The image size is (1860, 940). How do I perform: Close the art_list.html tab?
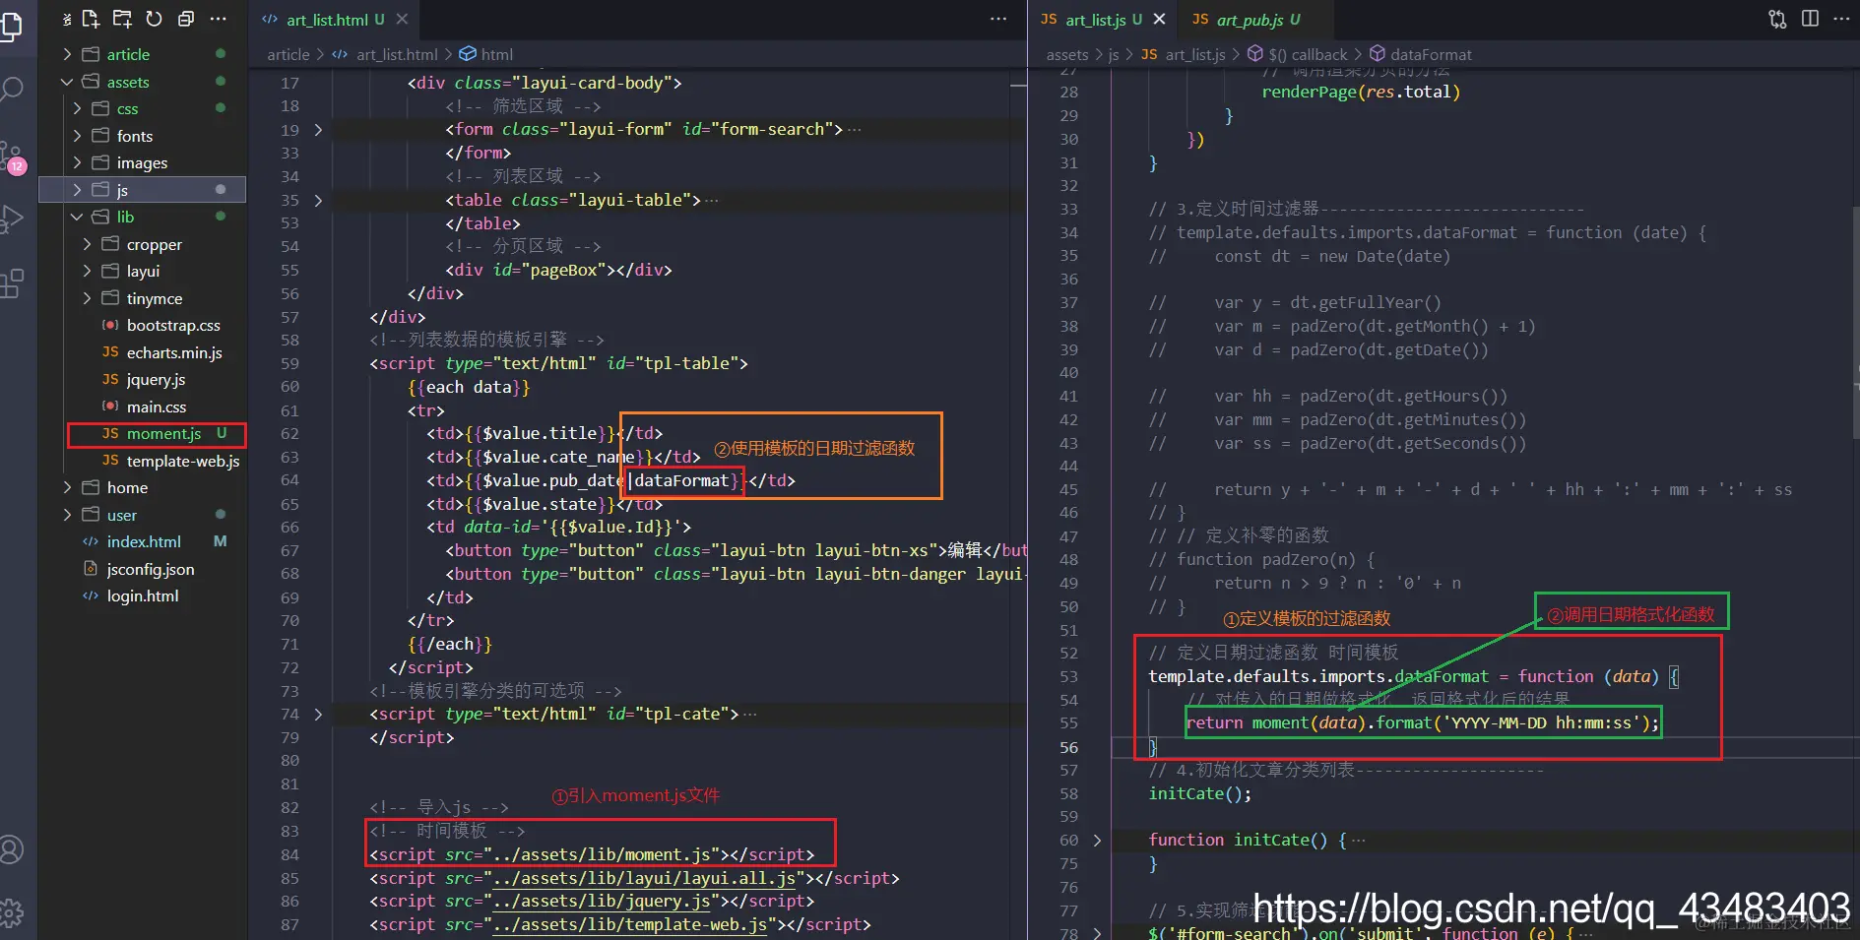(402, 19)
